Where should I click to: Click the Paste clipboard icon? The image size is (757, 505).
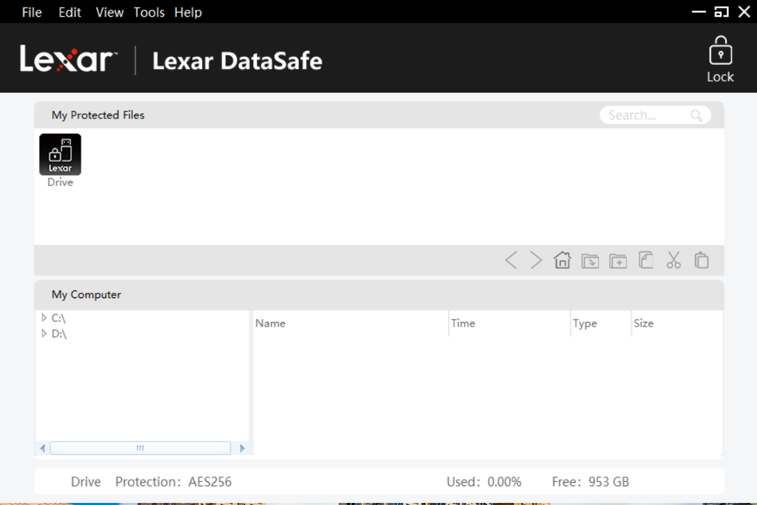pyautogui.click(x=701, y=261)
